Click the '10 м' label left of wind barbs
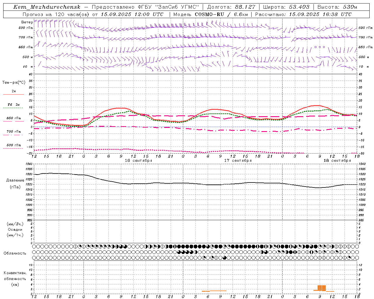This screenshot has width=374, height=299. click(28, 67)
